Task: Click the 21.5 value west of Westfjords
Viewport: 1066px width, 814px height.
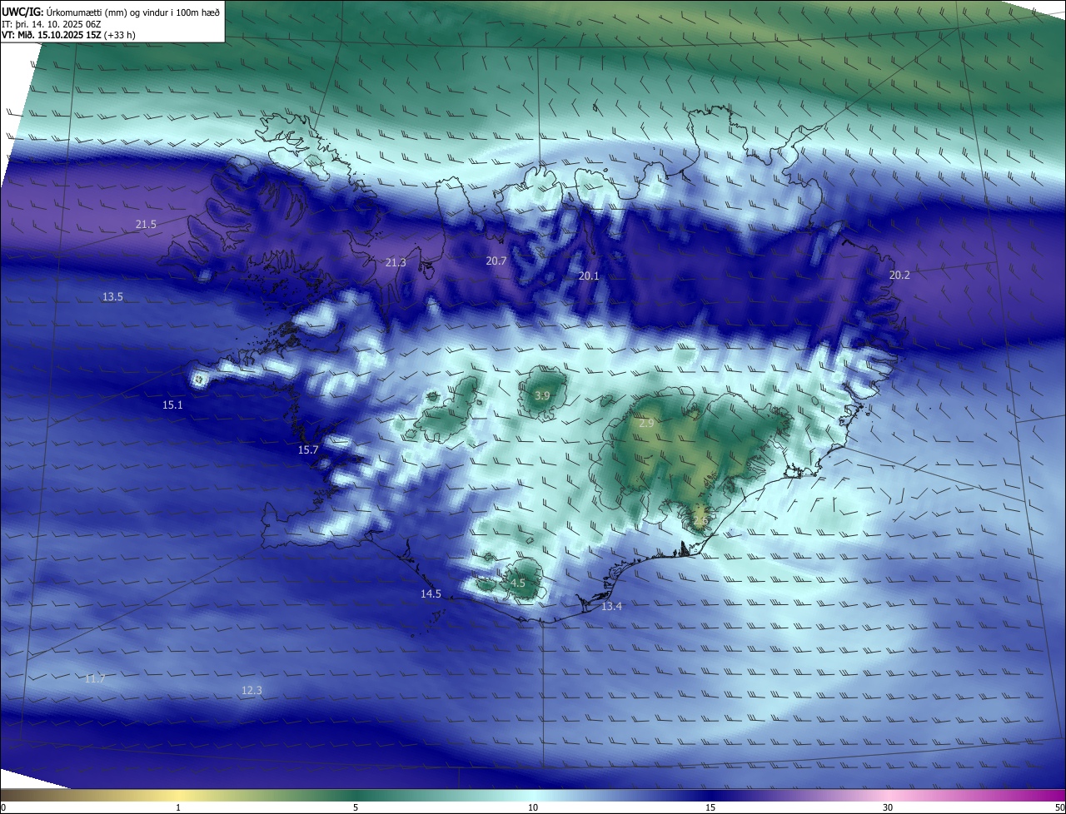Action: (x=146, y=225)
